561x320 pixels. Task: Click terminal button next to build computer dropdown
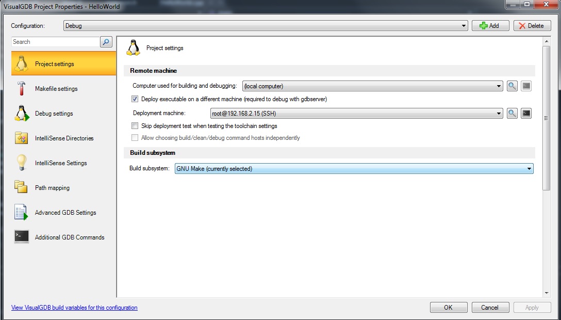coord(526,86)
